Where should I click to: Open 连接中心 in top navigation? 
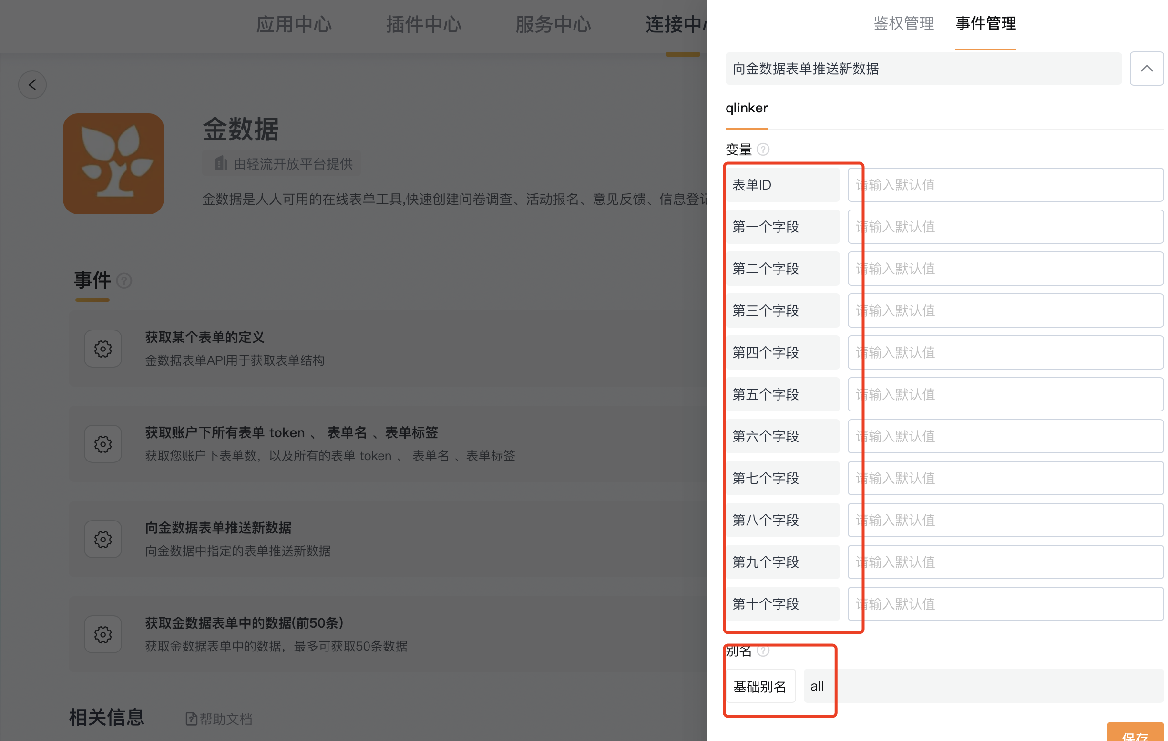click(676, 24)
